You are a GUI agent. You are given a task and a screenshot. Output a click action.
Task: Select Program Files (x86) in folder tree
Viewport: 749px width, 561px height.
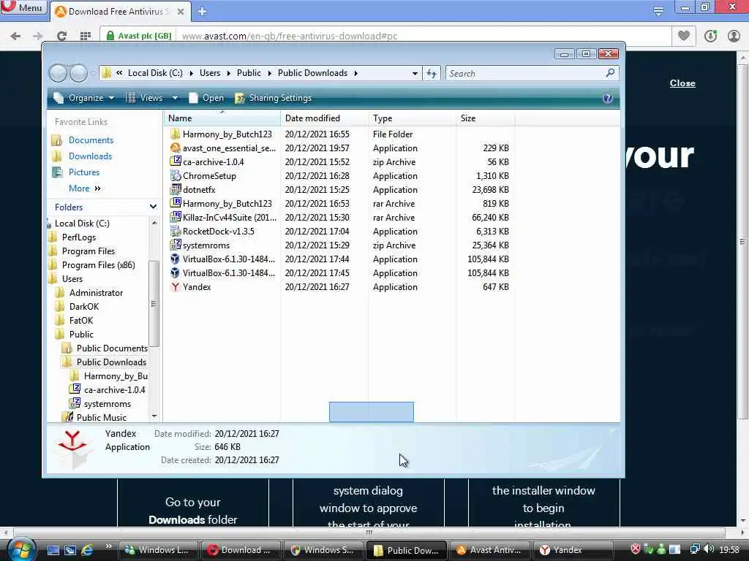pyautogui.click(x=99, y=264)
